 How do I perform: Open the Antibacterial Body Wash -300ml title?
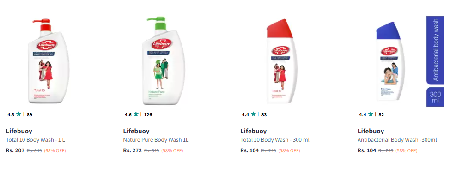(397, 140)
